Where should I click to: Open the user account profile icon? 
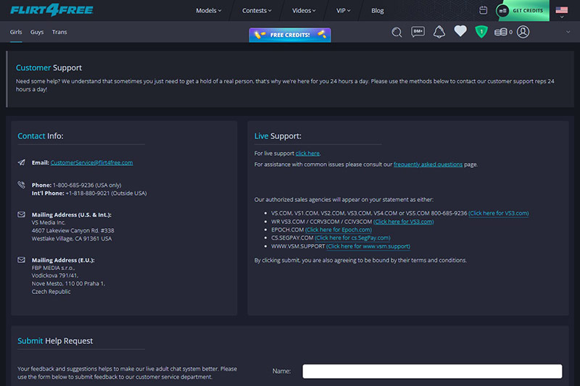coord(523,32)
